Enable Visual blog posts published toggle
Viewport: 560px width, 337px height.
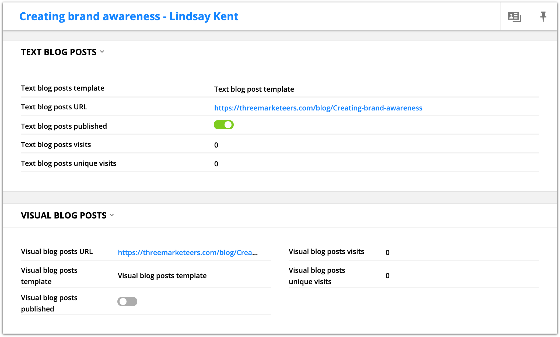(127, 302)
